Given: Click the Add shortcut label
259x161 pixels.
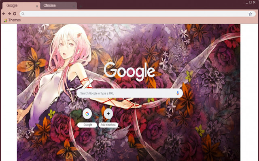Looking at the screenshot, I should [x=108, y=125].
